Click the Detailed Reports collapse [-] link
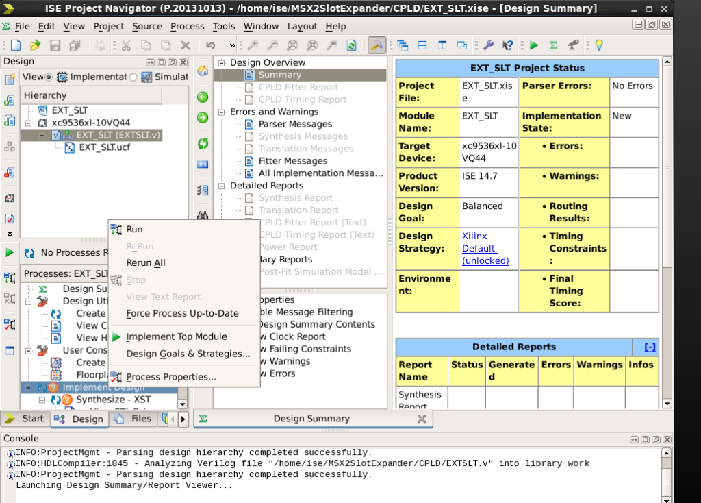Viewport: 701px width, 503px height. click(650, 347)
